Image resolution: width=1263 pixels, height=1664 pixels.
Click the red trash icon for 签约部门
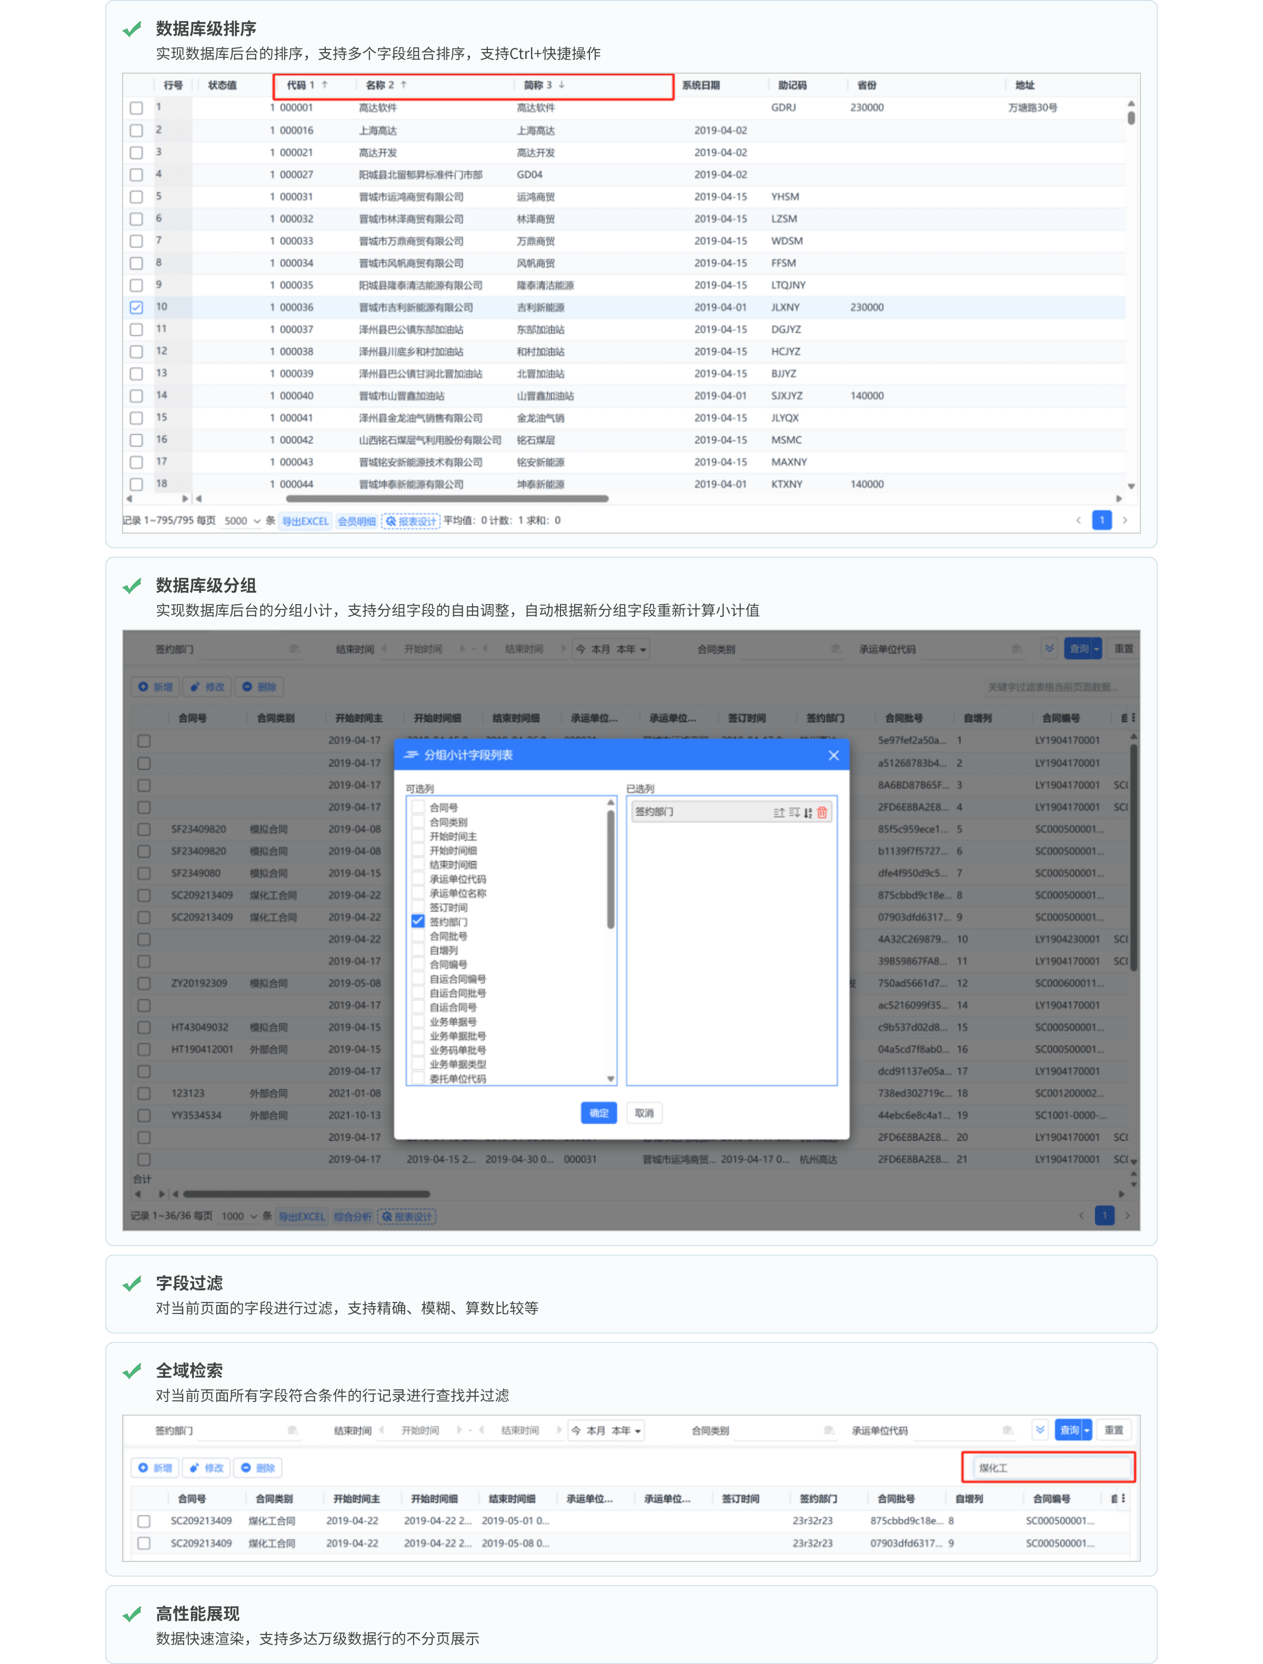pos(821,813)
